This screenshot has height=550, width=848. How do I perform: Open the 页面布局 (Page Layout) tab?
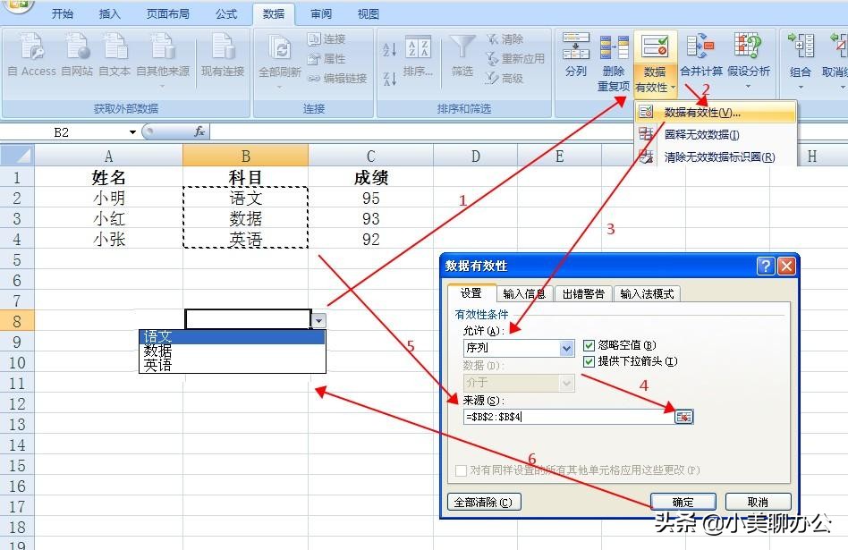168,13
